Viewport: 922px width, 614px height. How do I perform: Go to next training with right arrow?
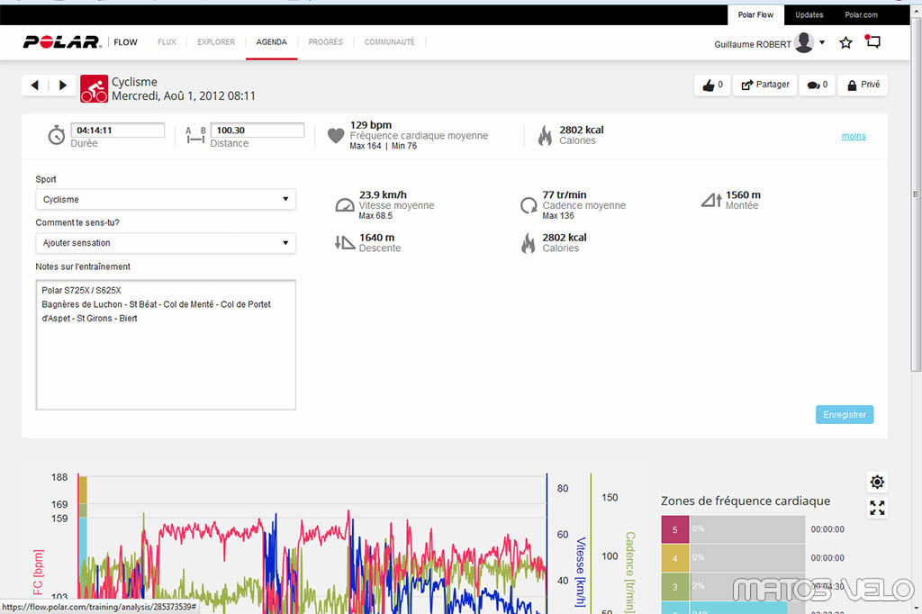coord(62,86)
